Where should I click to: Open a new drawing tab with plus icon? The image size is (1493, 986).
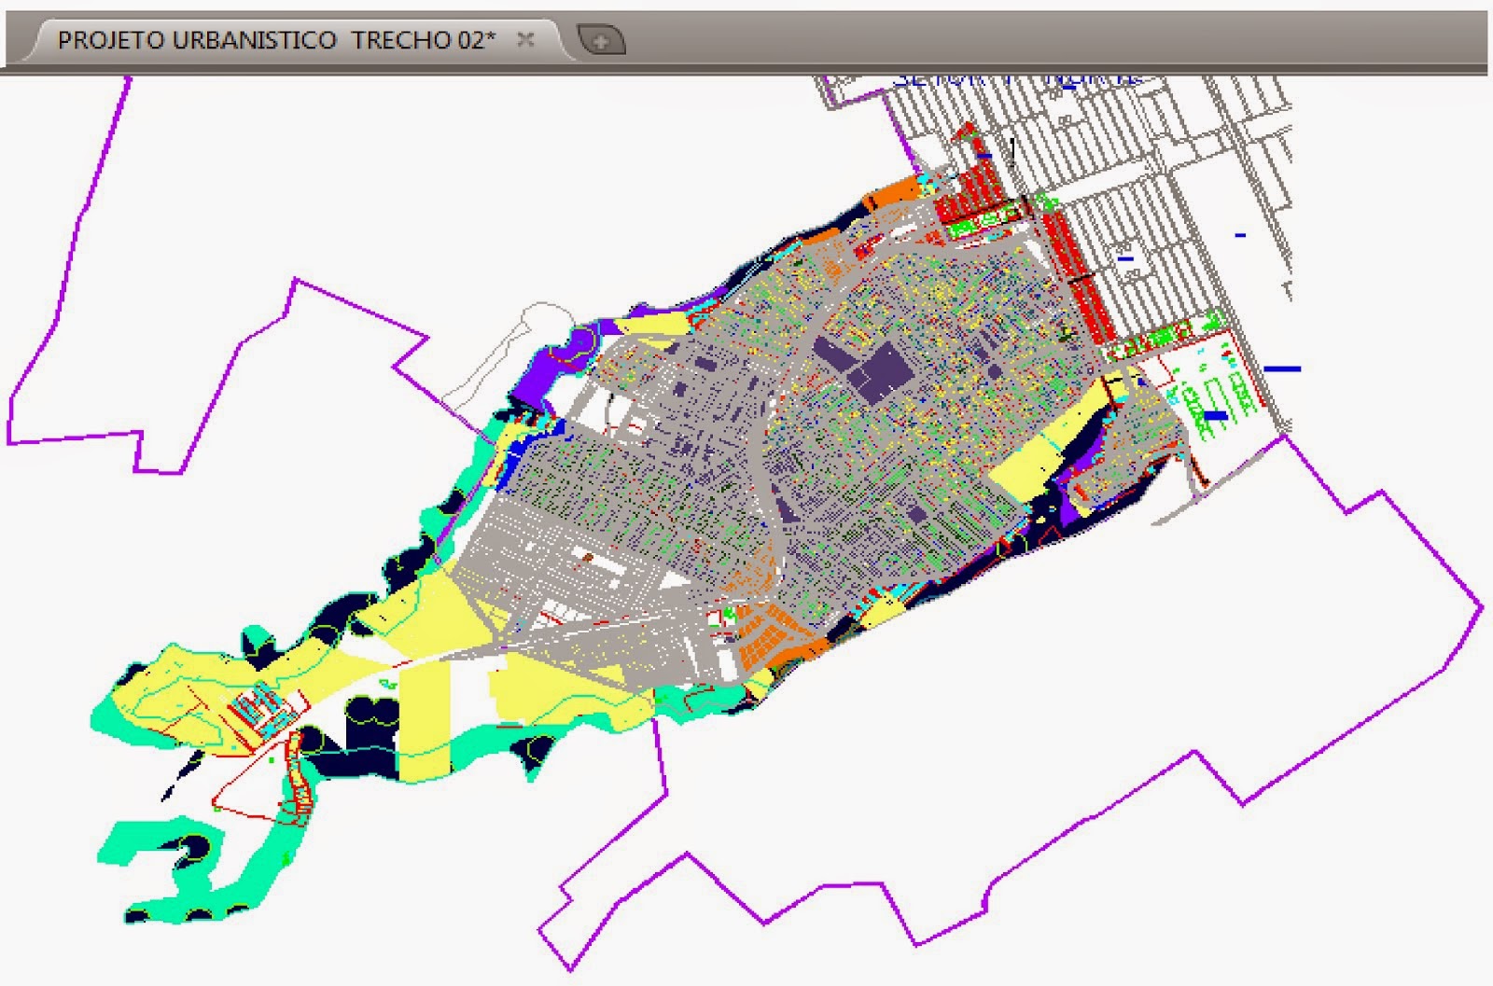click(x=602, y=40)
